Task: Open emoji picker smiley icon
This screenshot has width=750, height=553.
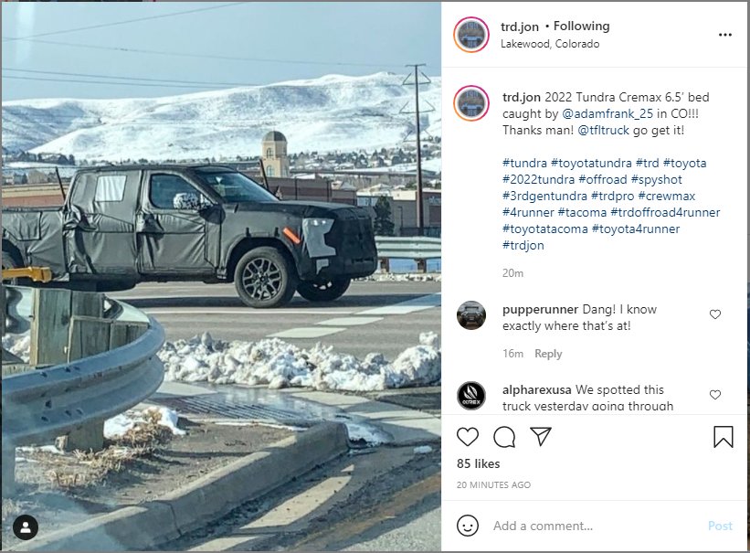Action: point(468,526)
